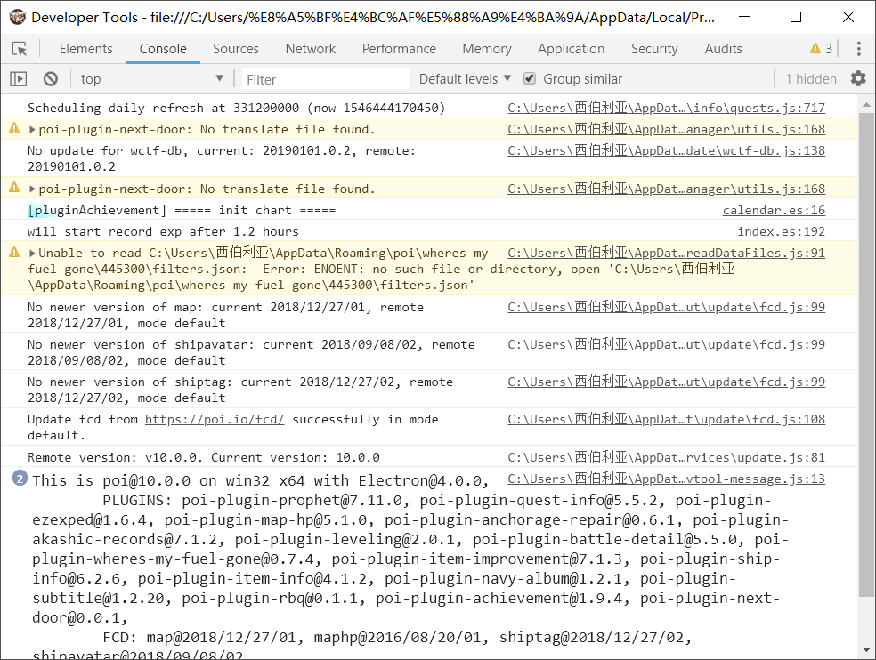Open the customize DevTools three-dot menu

tap(857, 48)
